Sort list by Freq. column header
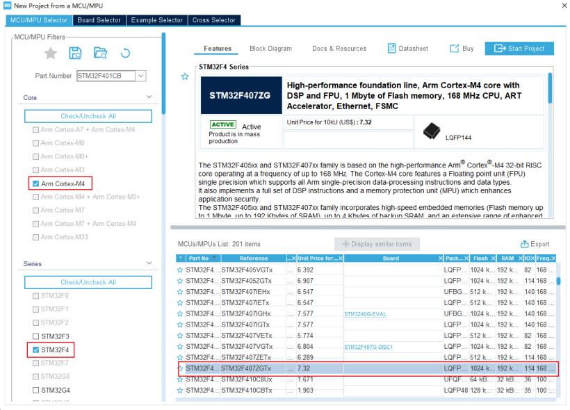 pyautogui.click(x=543, y=259)
